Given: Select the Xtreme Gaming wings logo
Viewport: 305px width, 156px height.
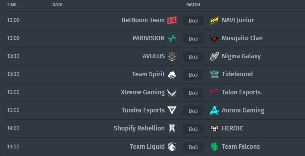Looking at the screenshot, I should pyautogui.click(x=172, y=93).
